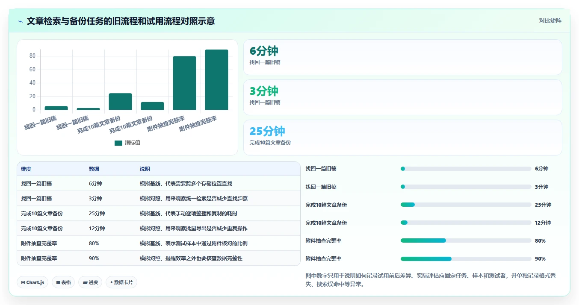Click the table cell reading 12分钟
This screenshot has height=305, width=579.
click(97, 229)
